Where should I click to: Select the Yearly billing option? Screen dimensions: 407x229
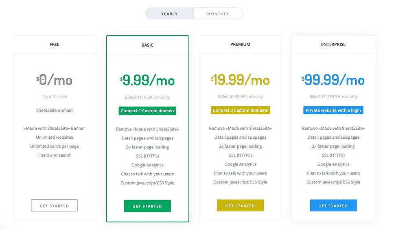(169, 14)
